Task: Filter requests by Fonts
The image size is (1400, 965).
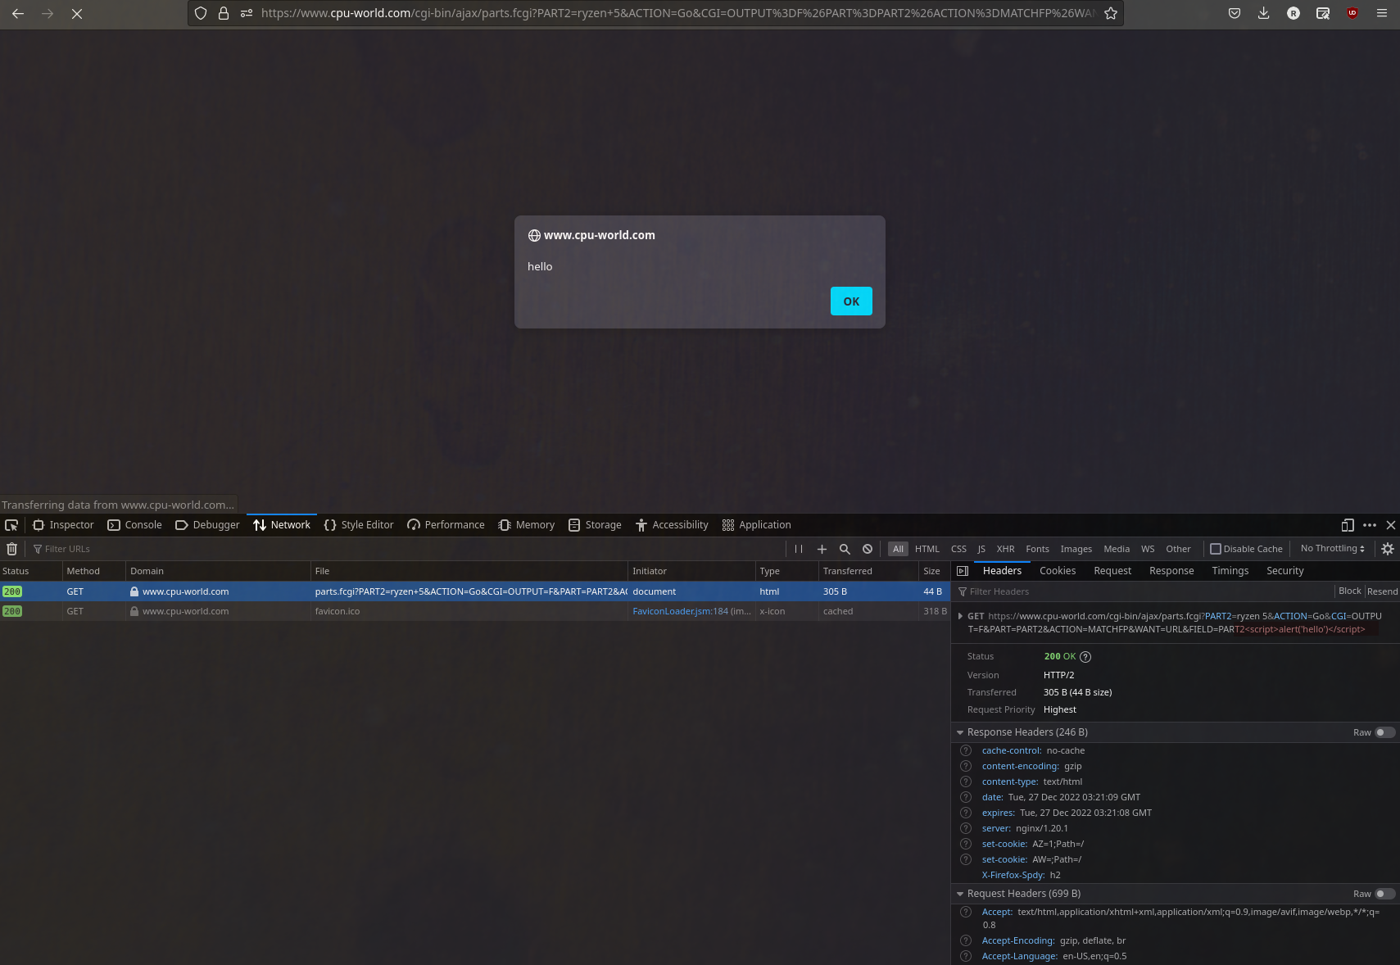Action: pyautogui.click(x=1037, y=549)
